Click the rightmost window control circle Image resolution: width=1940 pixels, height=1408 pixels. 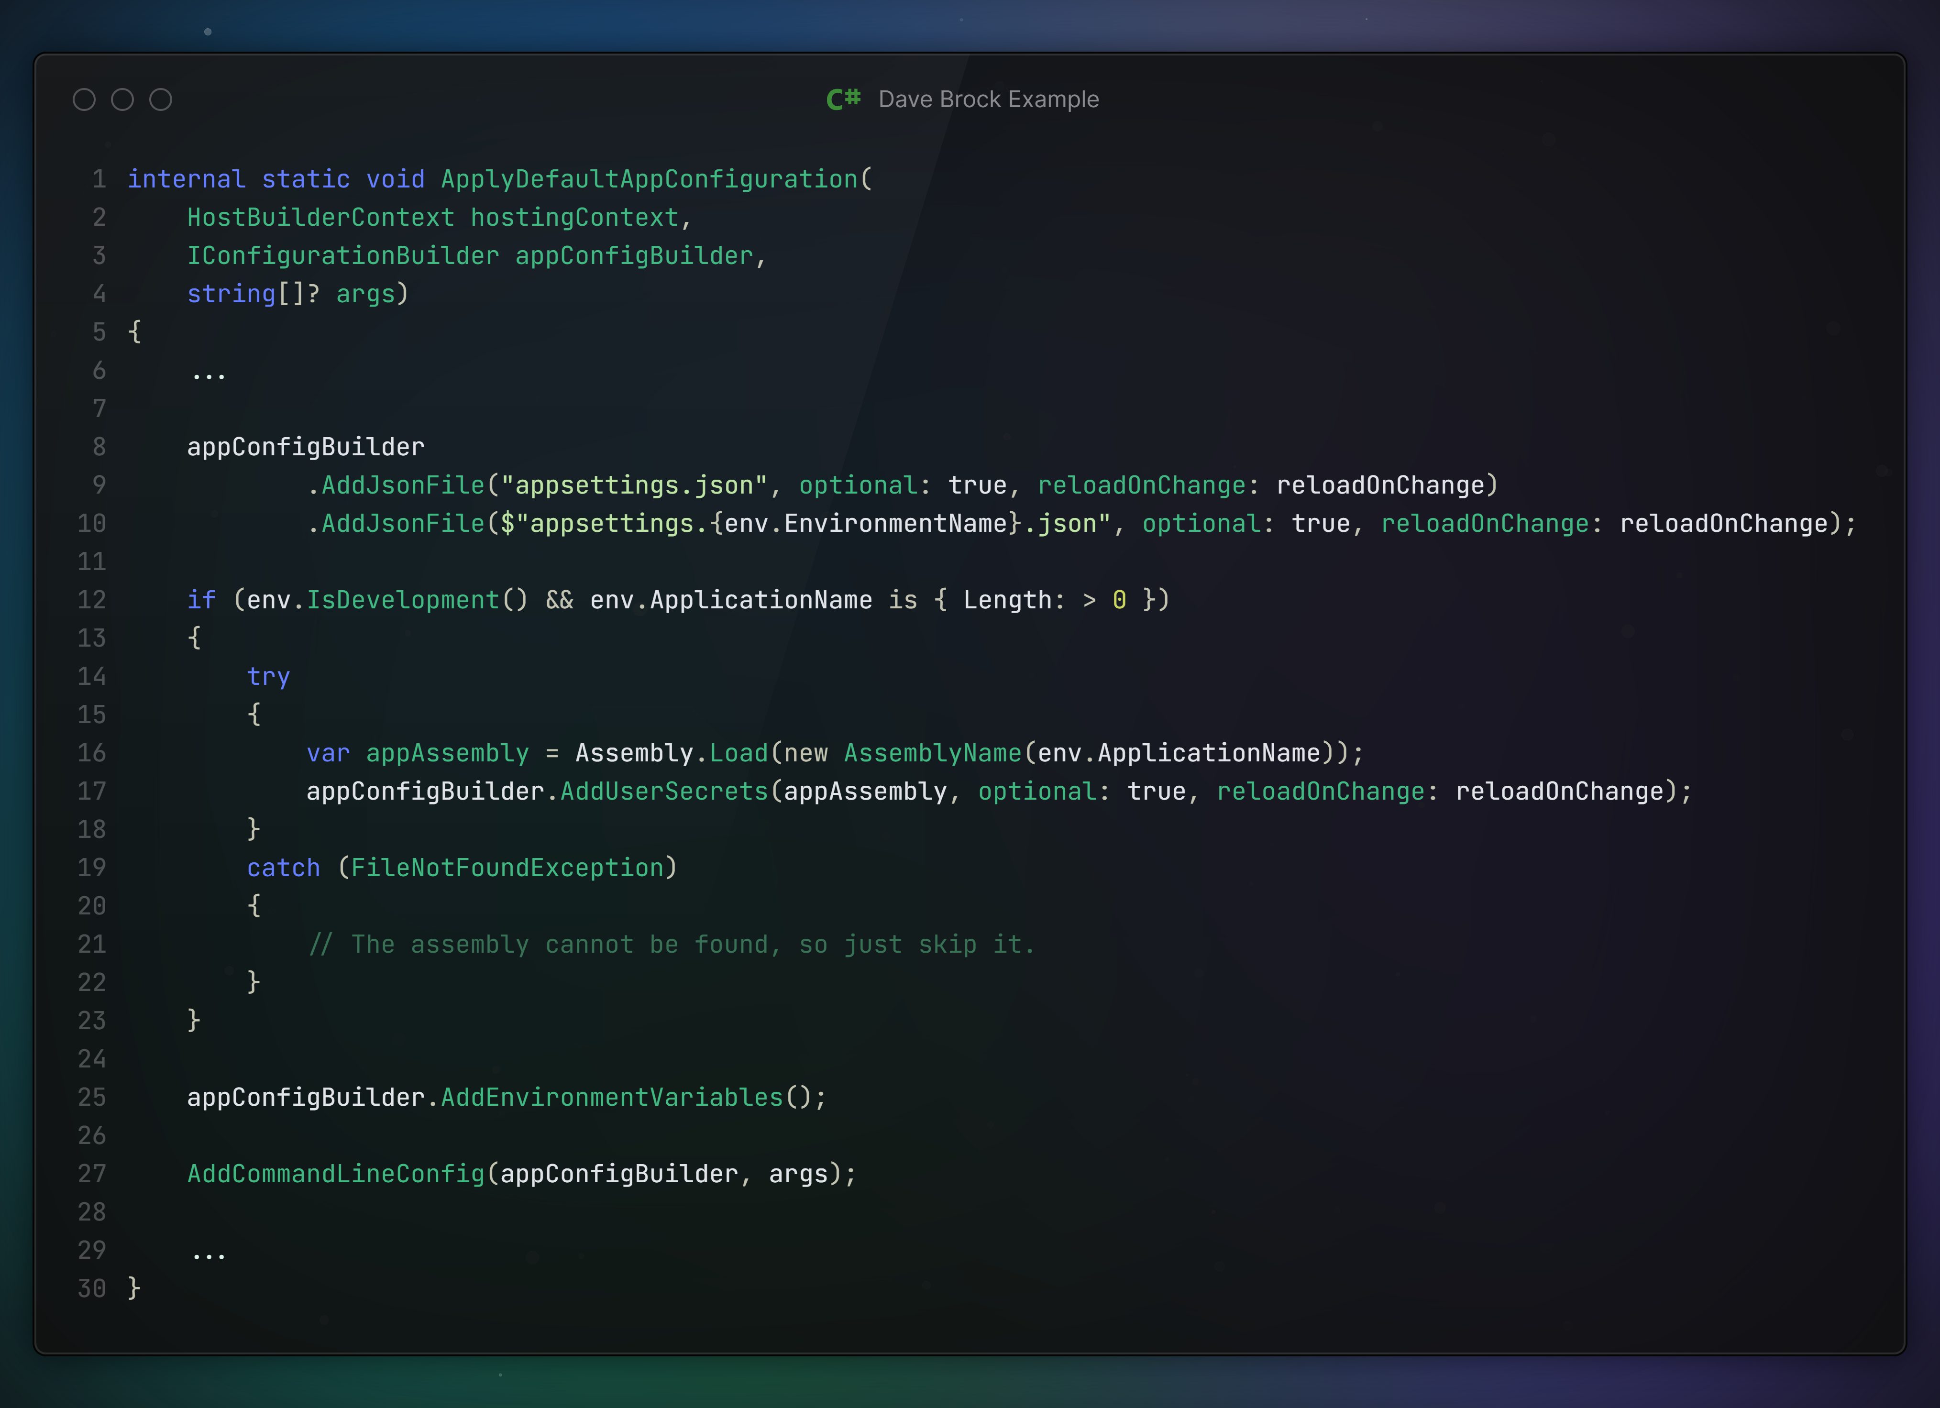(x=161, y=100)
